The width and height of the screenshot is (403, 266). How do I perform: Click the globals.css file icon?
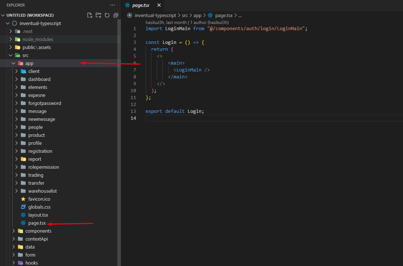[x=23, y=207]
